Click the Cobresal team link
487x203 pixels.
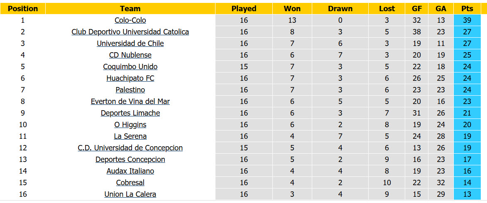click(x=130, y=183)
